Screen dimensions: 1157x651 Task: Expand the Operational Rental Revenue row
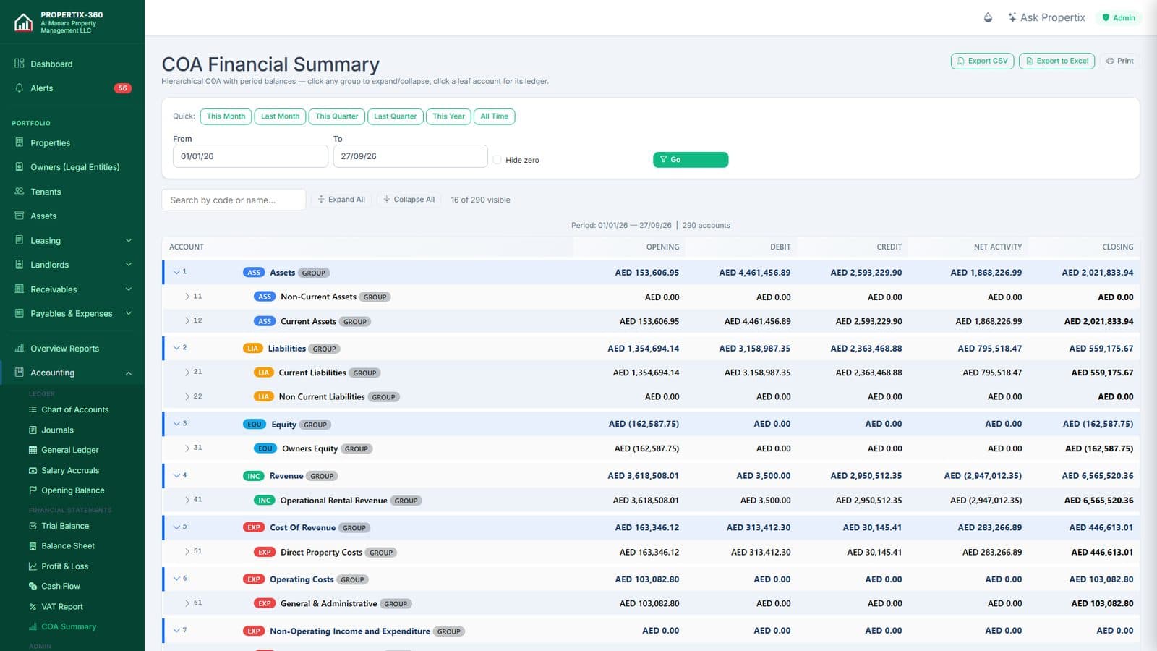click(187, 500)
